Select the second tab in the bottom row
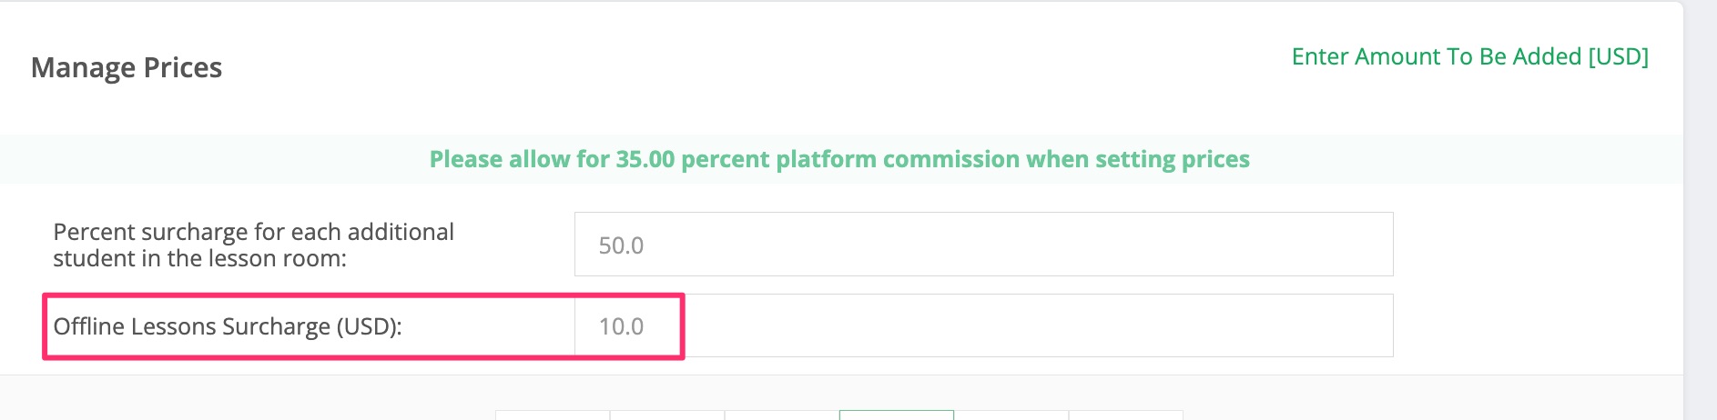The image size is (1717, 420). (x=667, y=415)
